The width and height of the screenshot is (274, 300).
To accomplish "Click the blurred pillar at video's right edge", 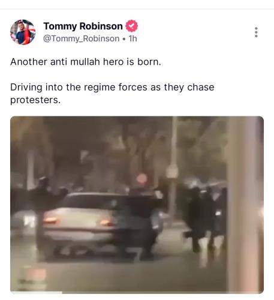I will pyautogui.click(x=245, y=205).
